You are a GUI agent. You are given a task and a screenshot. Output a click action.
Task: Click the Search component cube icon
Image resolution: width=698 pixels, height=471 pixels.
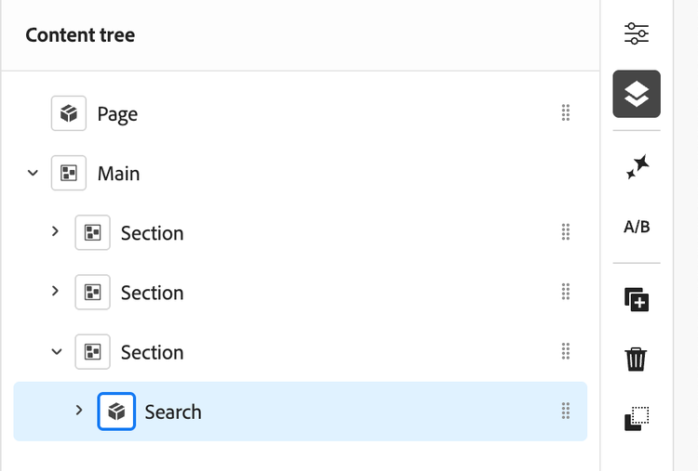click(x=116, y=412)
